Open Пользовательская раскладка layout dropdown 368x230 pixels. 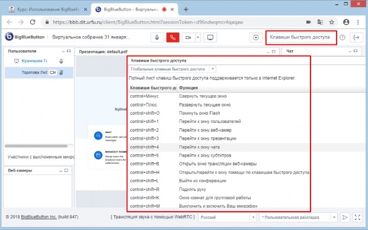[298, 218]
